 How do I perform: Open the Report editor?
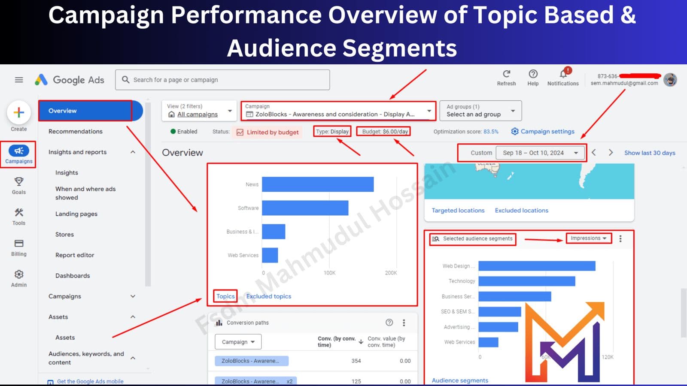[75, 255]
